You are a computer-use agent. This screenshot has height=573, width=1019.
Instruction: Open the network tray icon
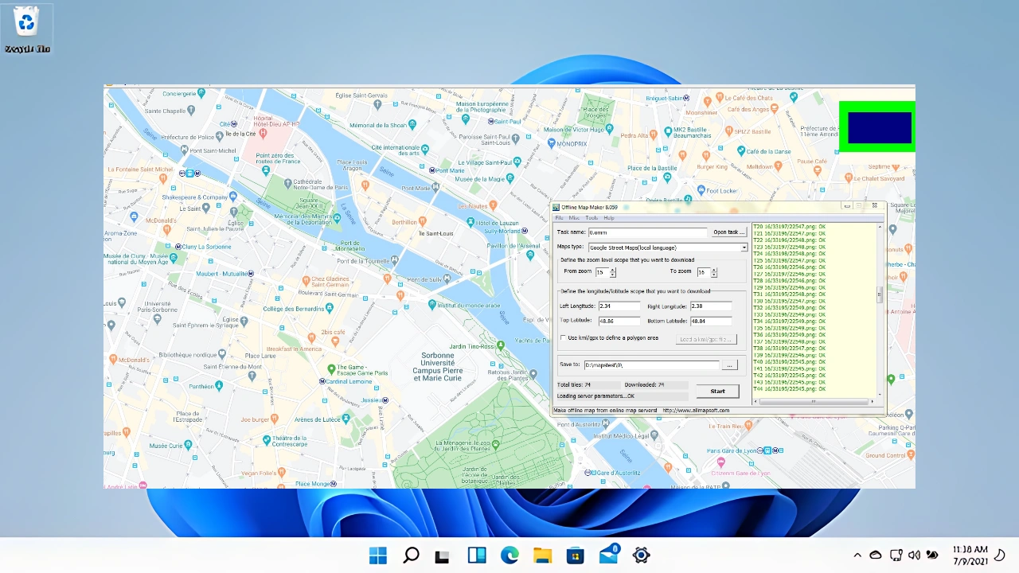(896, 555)
